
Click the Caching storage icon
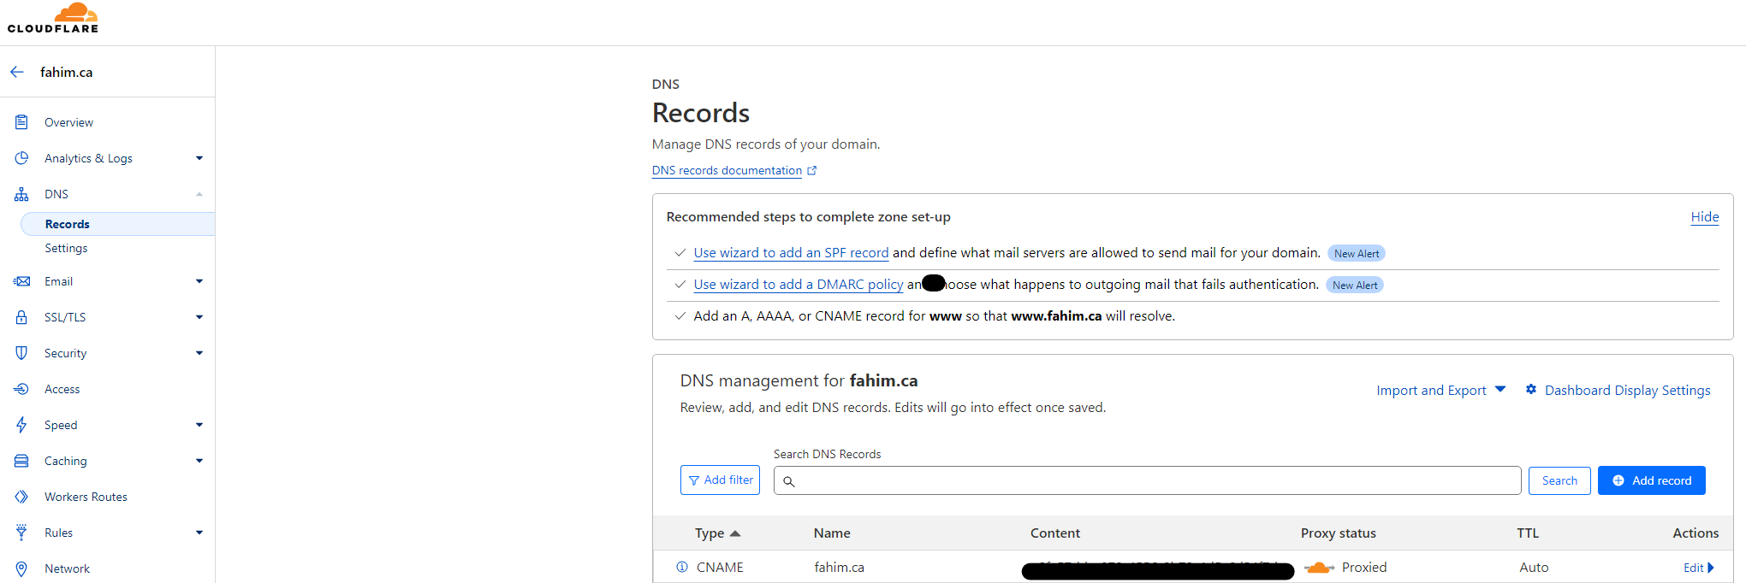pos(21,461)
